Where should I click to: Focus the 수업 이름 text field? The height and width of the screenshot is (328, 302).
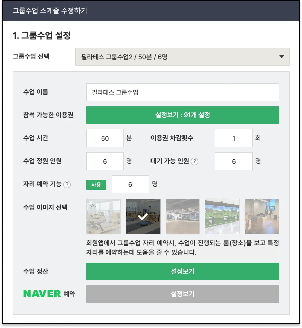click(x=183, y=92)
